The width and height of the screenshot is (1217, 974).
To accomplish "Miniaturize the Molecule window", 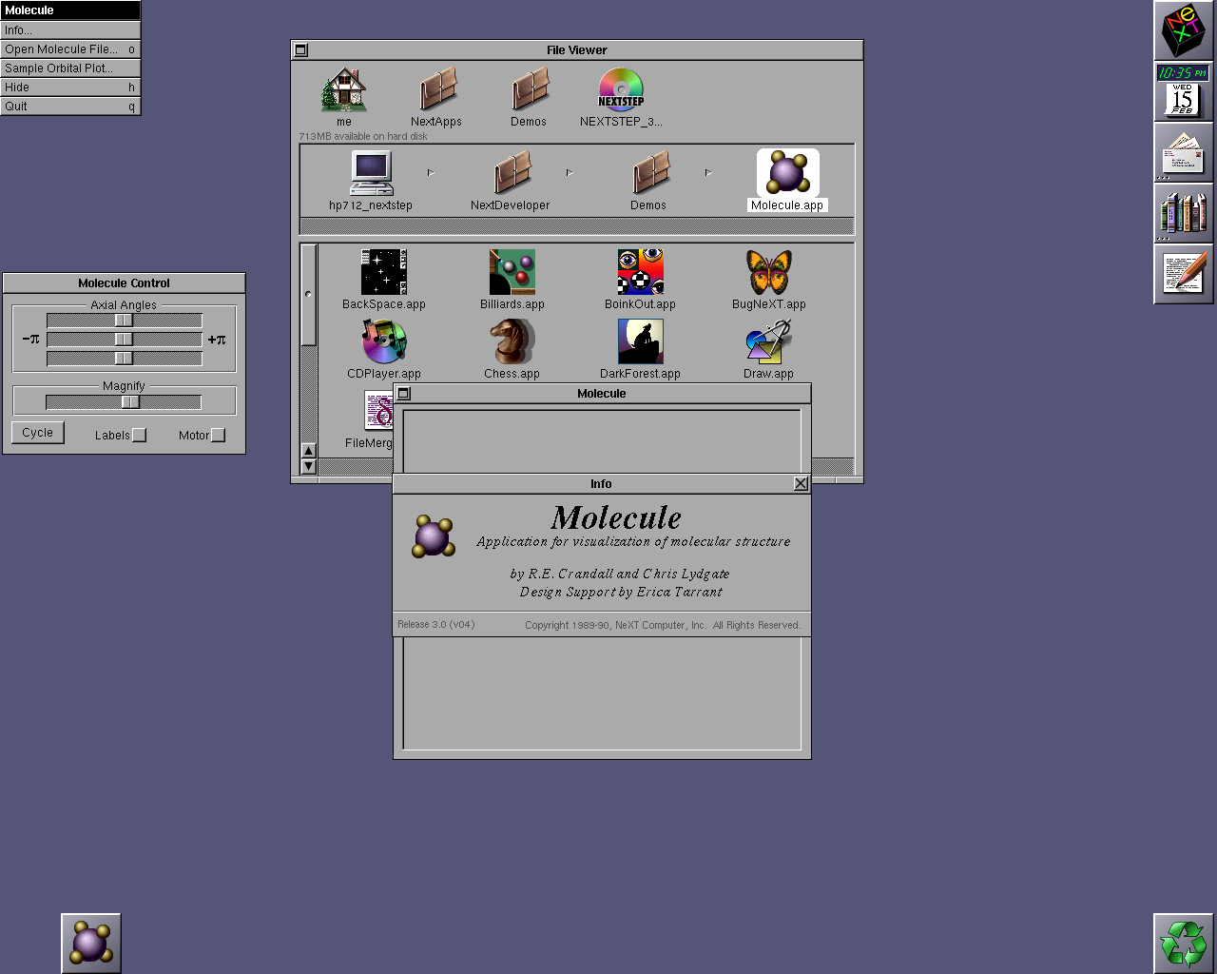I will 404,393.
